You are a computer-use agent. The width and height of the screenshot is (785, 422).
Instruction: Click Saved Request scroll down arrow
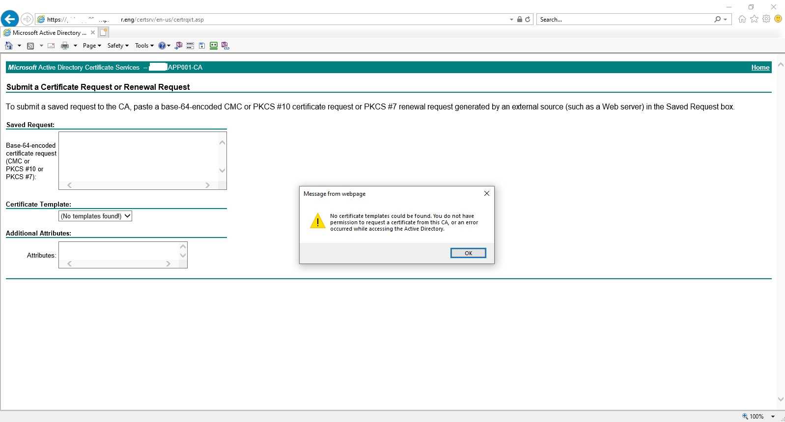[x=222, y=171]
